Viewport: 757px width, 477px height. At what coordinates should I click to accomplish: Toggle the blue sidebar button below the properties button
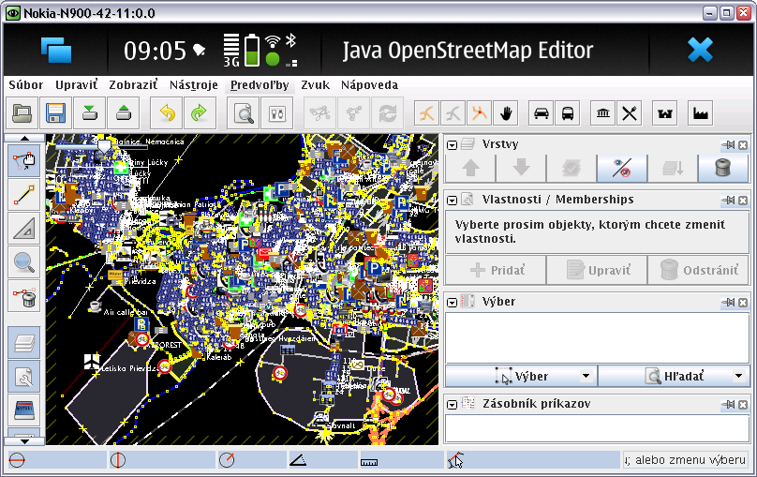(23, 410)
